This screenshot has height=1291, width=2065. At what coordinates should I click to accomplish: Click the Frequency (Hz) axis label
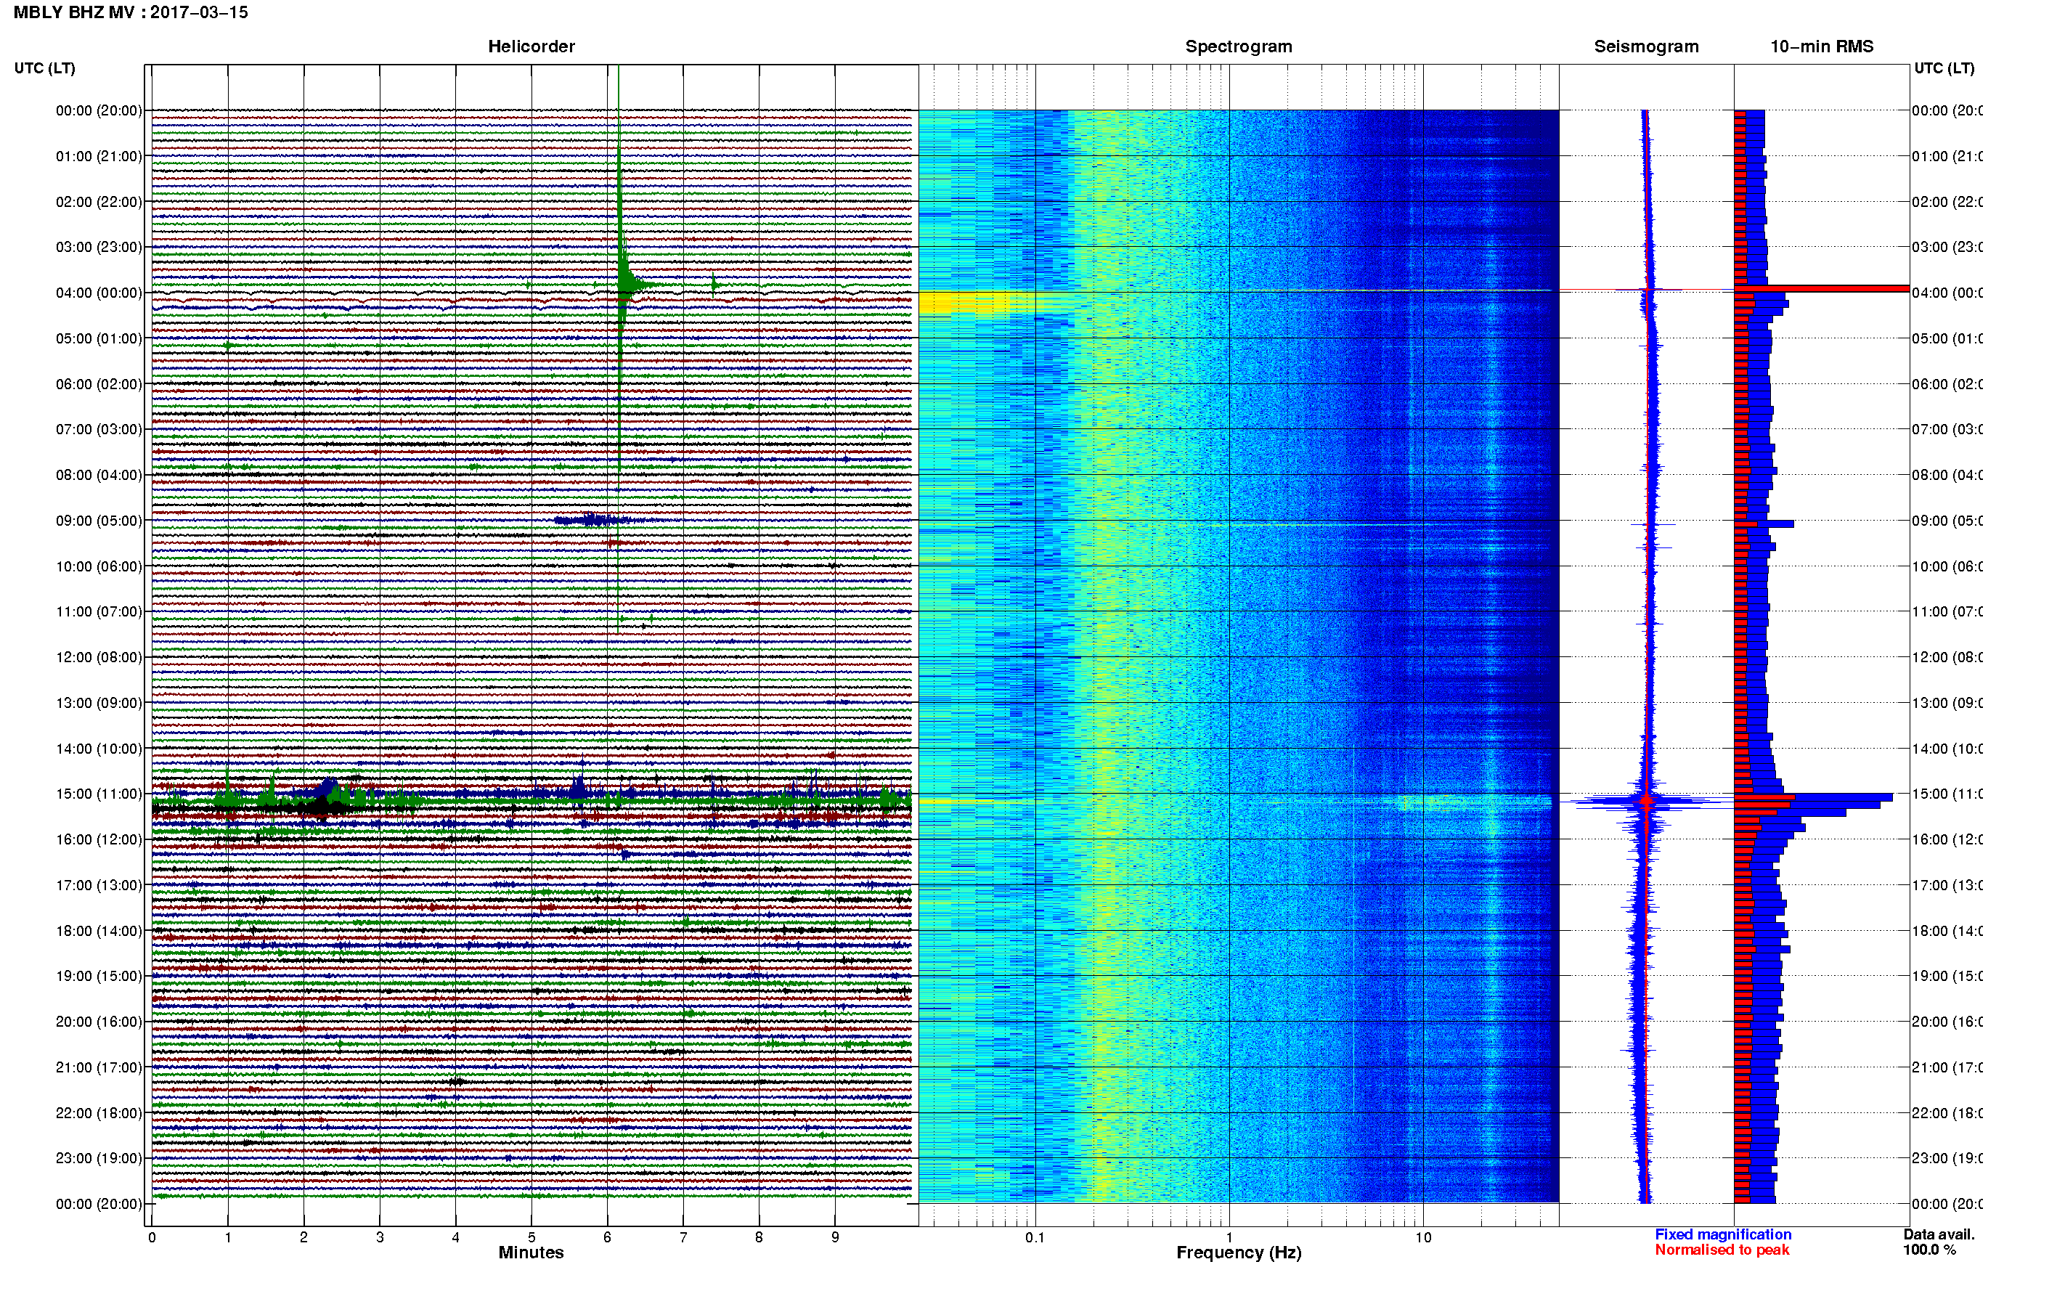point(1239,1253)
